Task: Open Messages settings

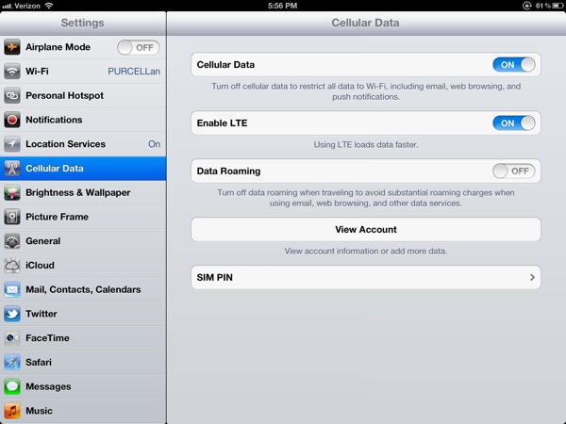Action: (83, 386)
